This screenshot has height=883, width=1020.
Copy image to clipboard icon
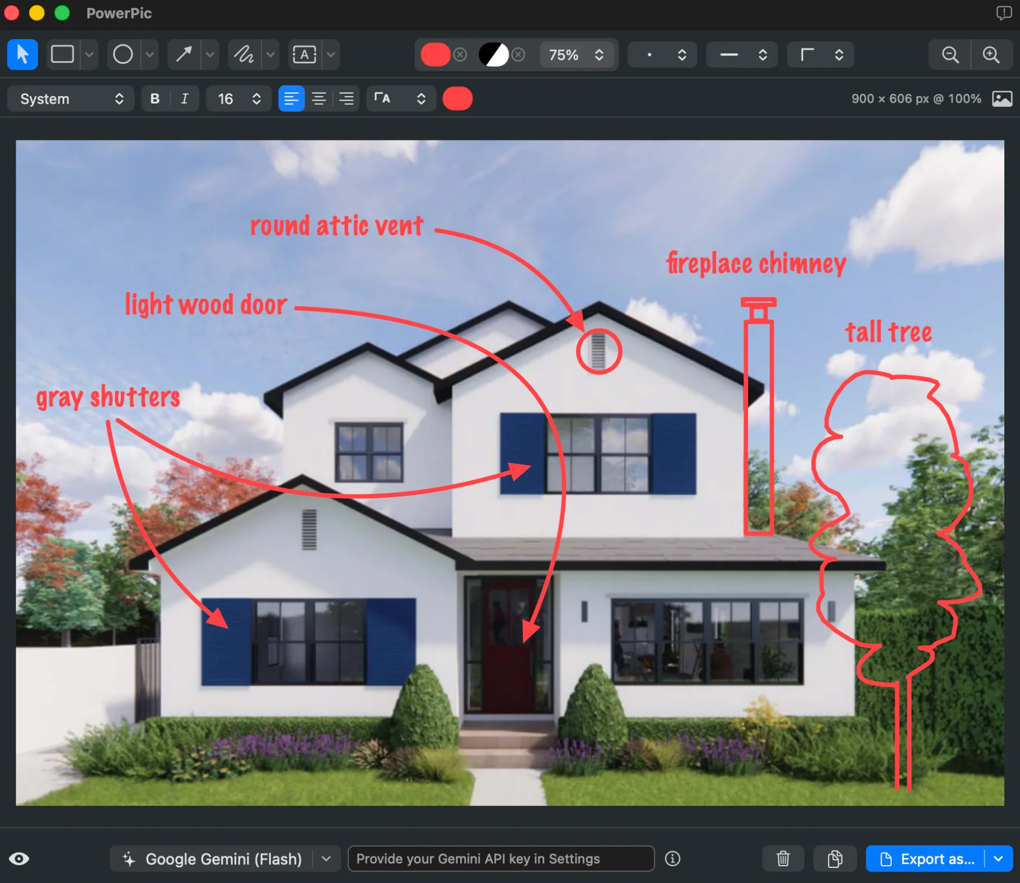(835, 859)
